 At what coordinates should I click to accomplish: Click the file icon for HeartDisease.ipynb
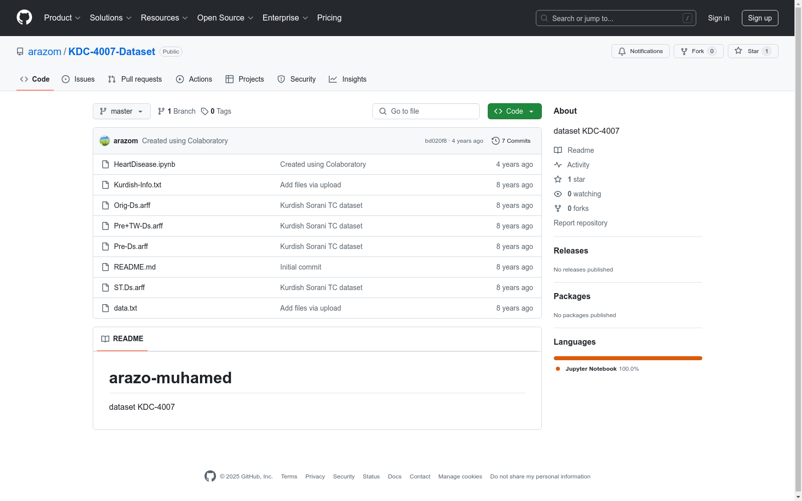pyautogui.click(x=105, y=164)
